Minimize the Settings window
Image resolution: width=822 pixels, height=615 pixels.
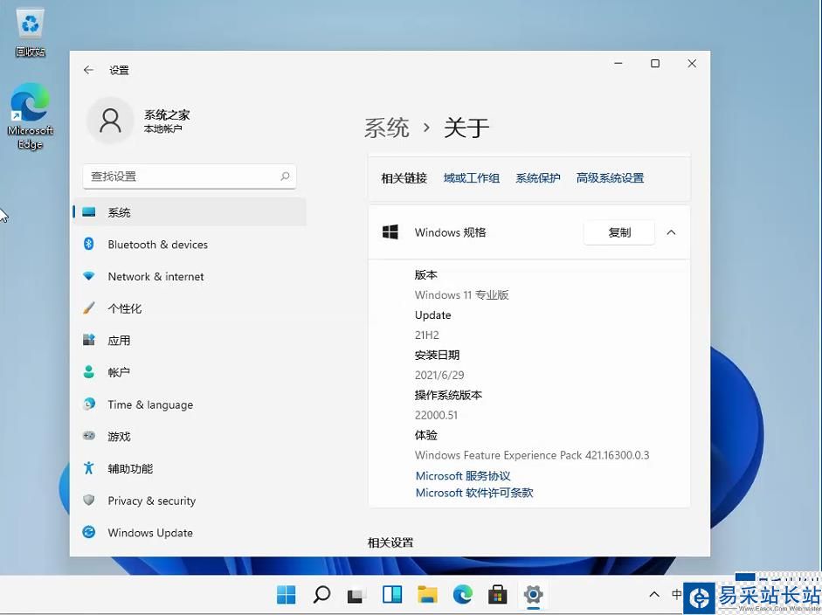click(x=618, y=64)
